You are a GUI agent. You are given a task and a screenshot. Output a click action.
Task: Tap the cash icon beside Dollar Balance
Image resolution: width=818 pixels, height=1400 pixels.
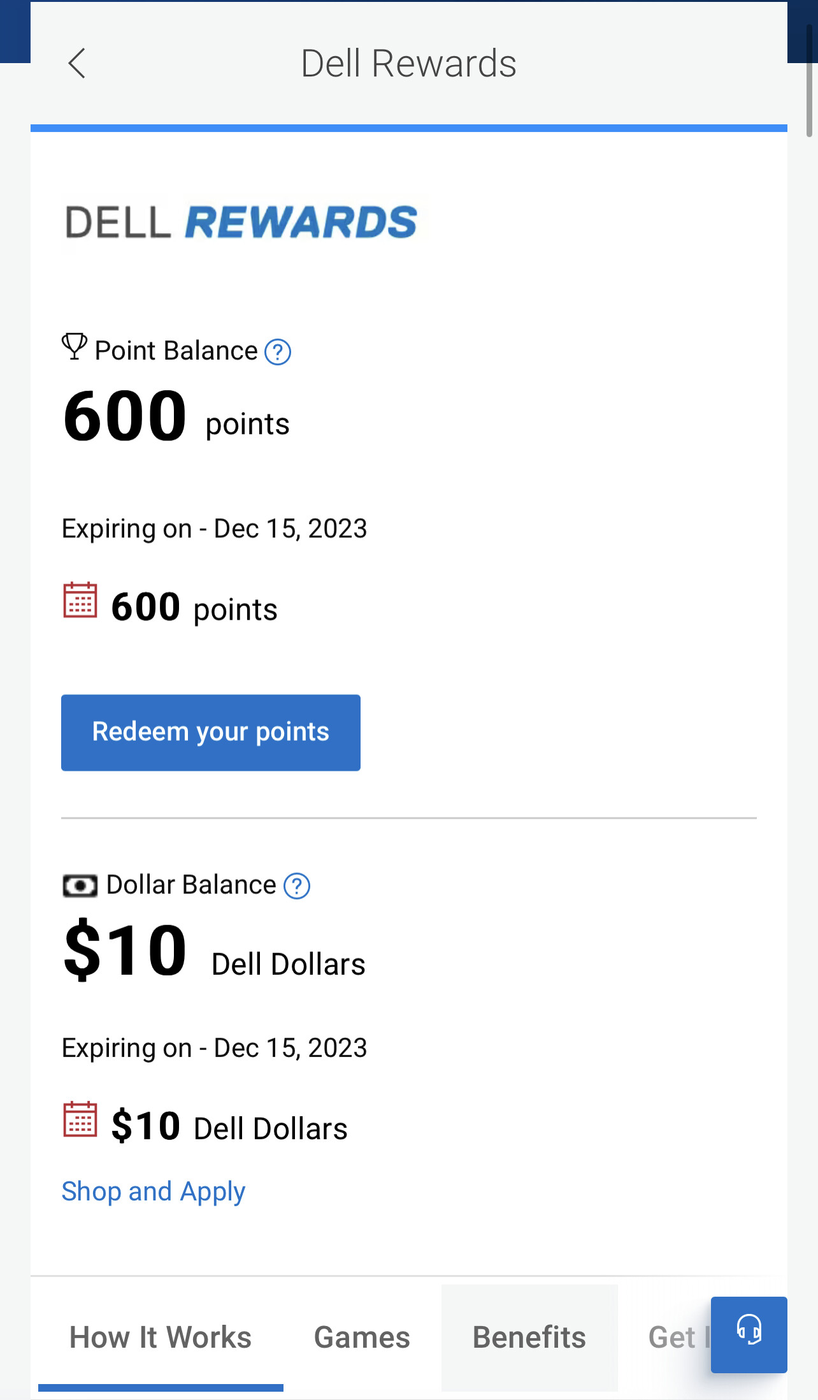80,886
